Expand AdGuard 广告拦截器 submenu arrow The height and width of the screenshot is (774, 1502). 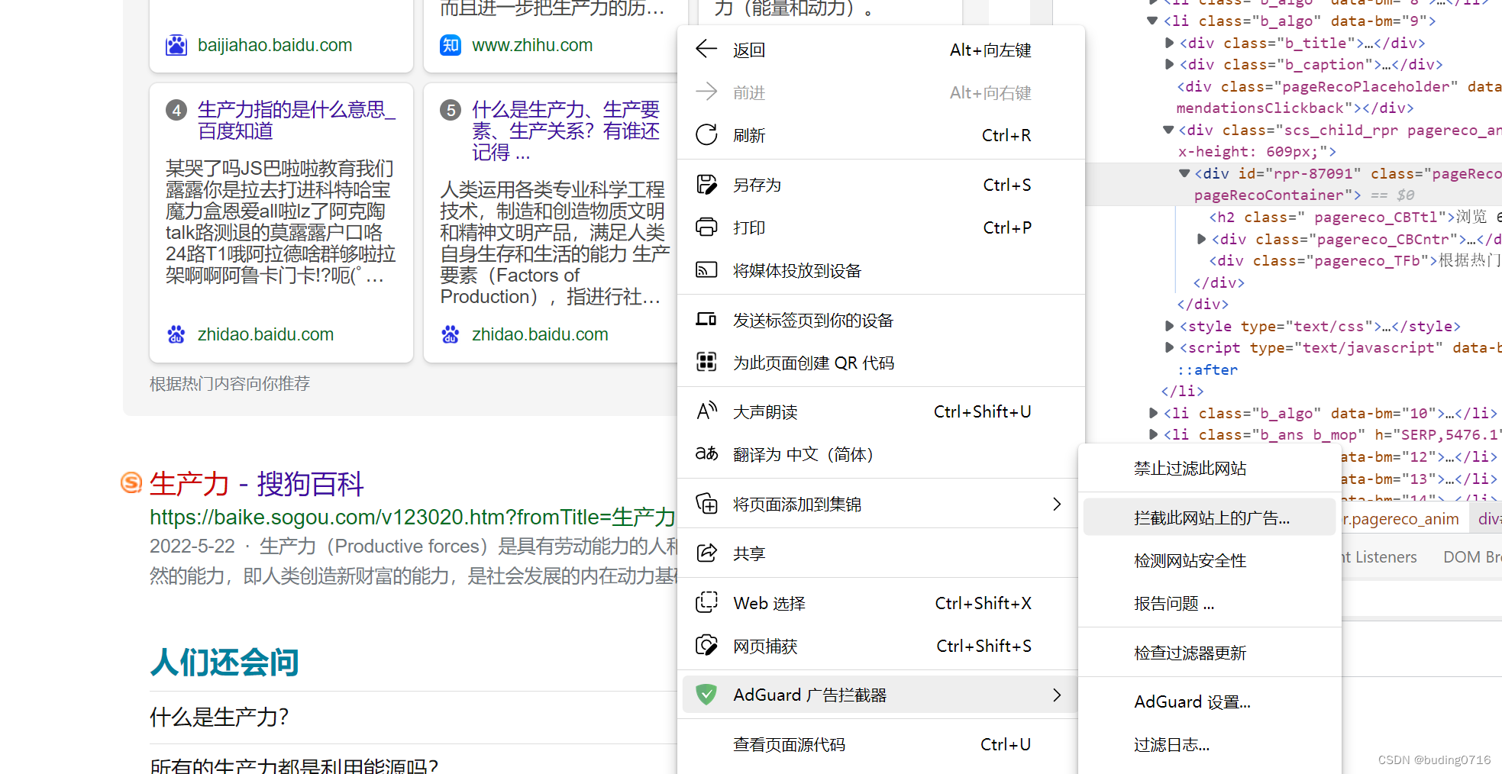click(x=1057, y=695)
